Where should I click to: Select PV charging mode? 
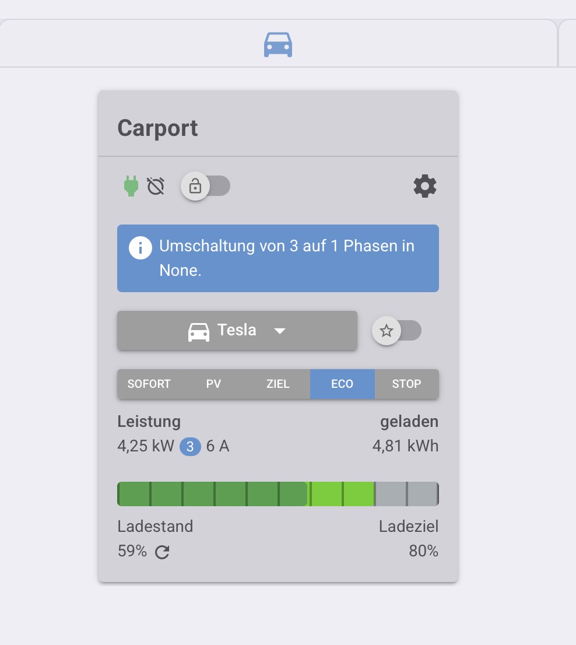click(x=213, y=384)
